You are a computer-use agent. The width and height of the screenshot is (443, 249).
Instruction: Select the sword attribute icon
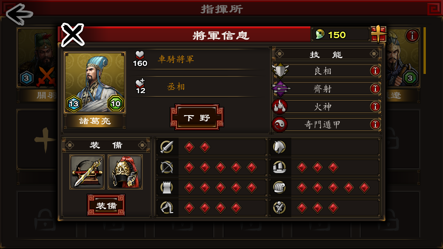(x=167, y=147)
